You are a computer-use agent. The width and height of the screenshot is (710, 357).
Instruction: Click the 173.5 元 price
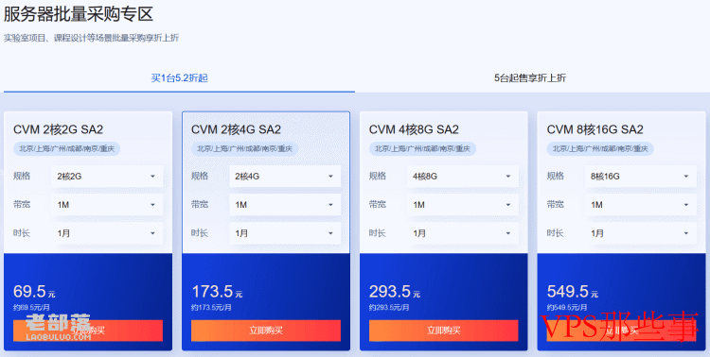(x=217, y=292)
